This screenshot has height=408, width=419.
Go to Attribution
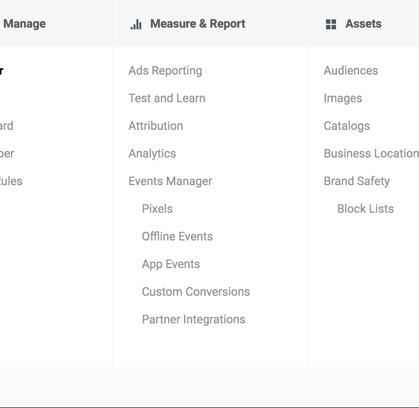(156, 126)
